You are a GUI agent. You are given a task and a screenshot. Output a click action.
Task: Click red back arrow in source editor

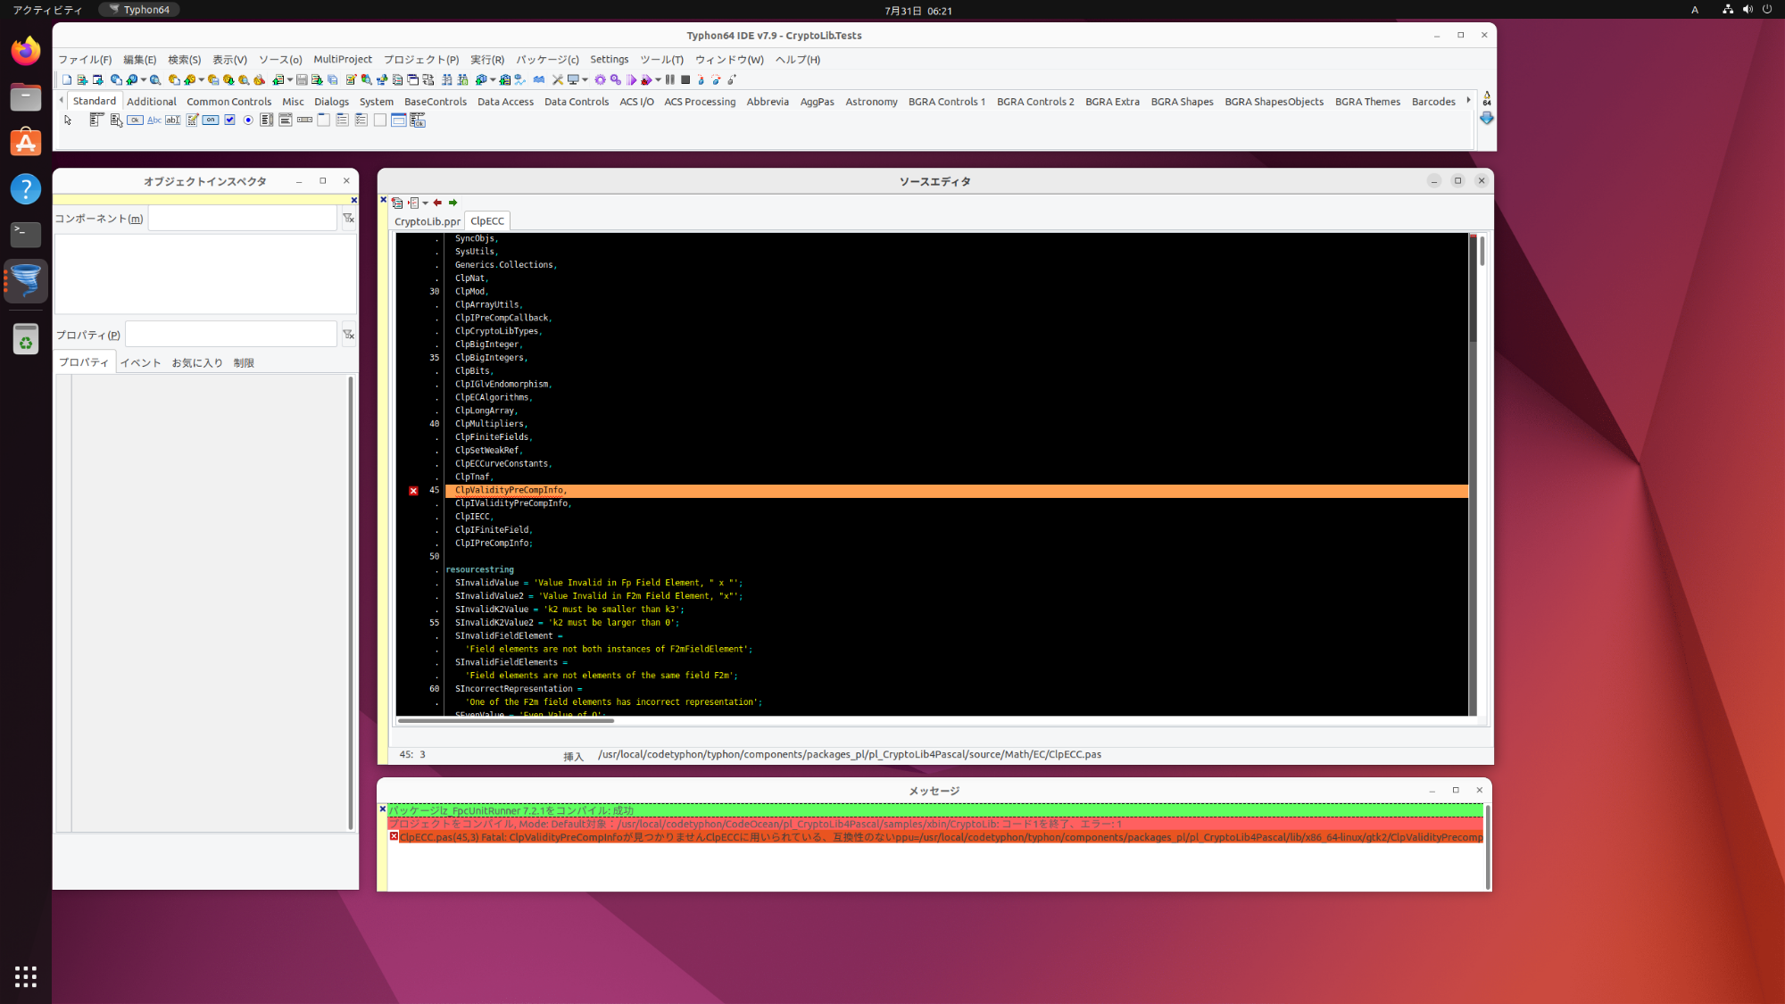(x=437, y=203)
